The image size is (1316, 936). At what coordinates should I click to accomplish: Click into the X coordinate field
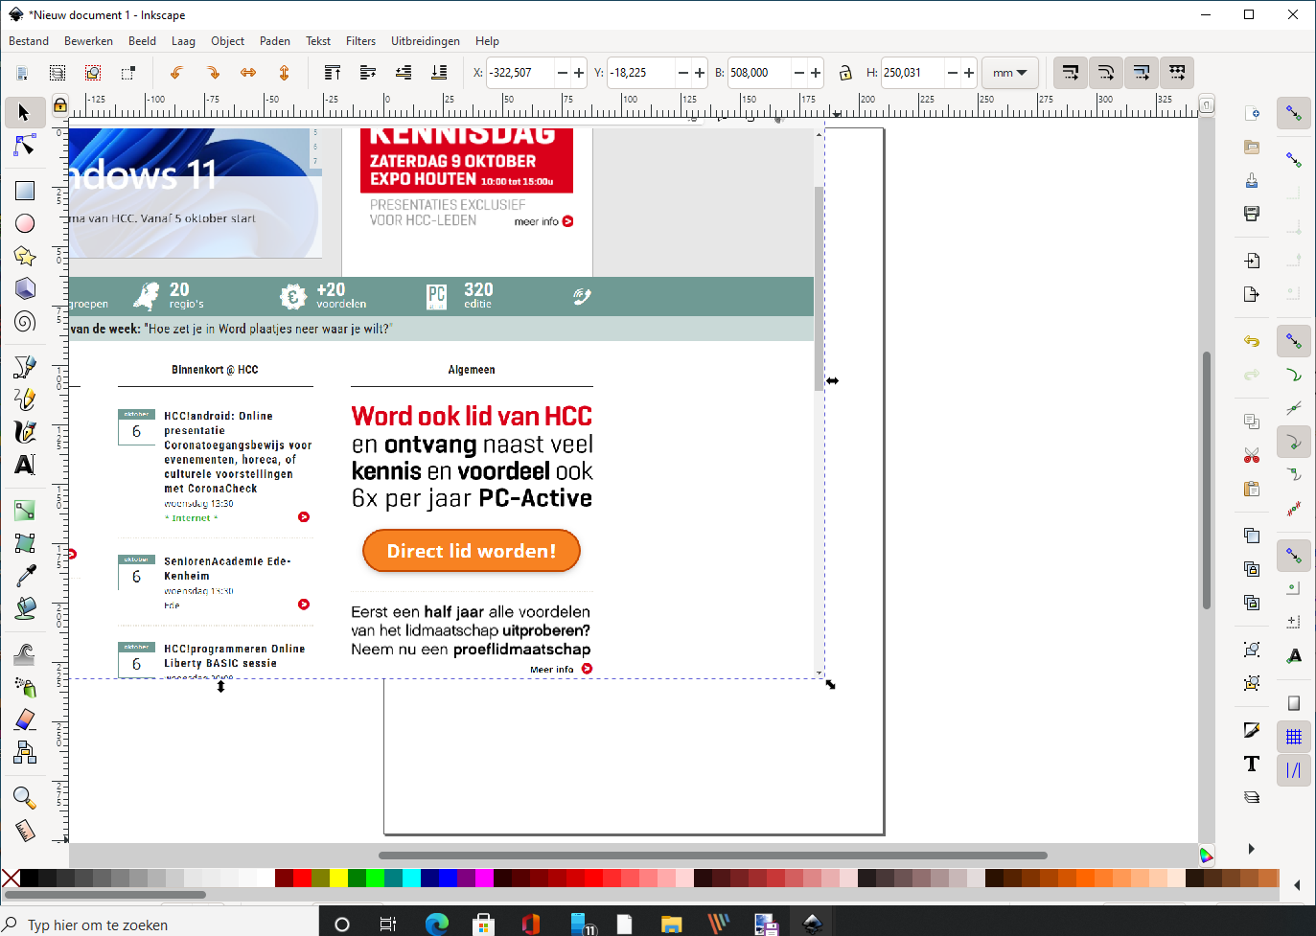(x=520, y=73)
